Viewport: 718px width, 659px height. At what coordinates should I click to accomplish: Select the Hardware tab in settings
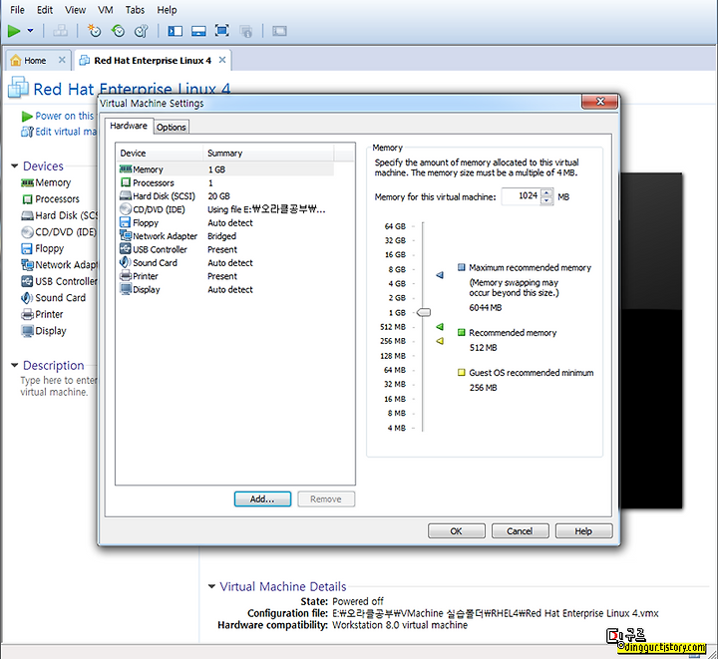coord(129,126)
